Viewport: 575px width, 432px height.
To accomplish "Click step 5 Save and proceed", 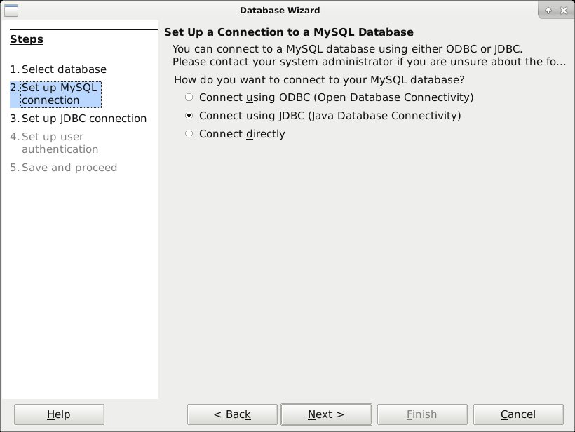I will [69, 167].
